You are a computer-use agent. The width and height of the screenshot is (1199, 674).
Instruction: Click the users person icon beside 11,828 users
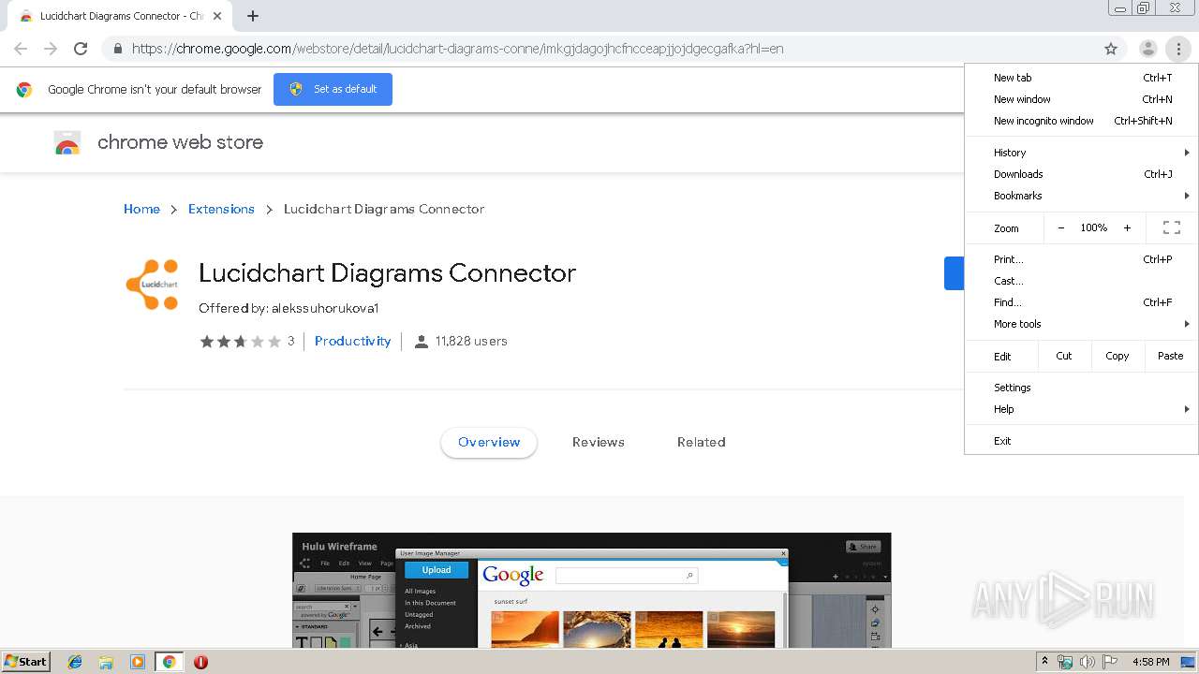coord(422,342)
